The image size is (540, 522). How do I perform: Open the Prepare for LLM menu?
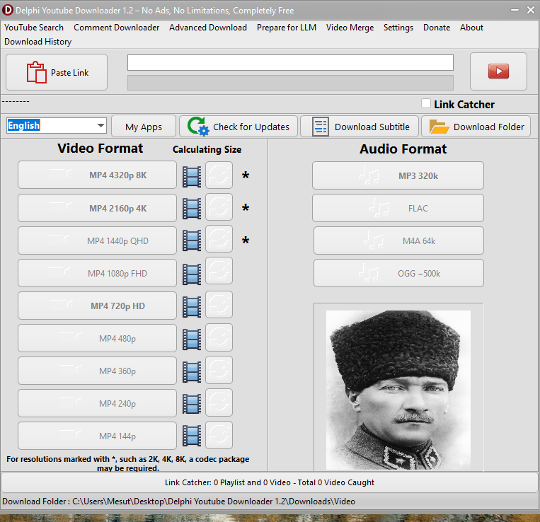(x=287, y=28)
